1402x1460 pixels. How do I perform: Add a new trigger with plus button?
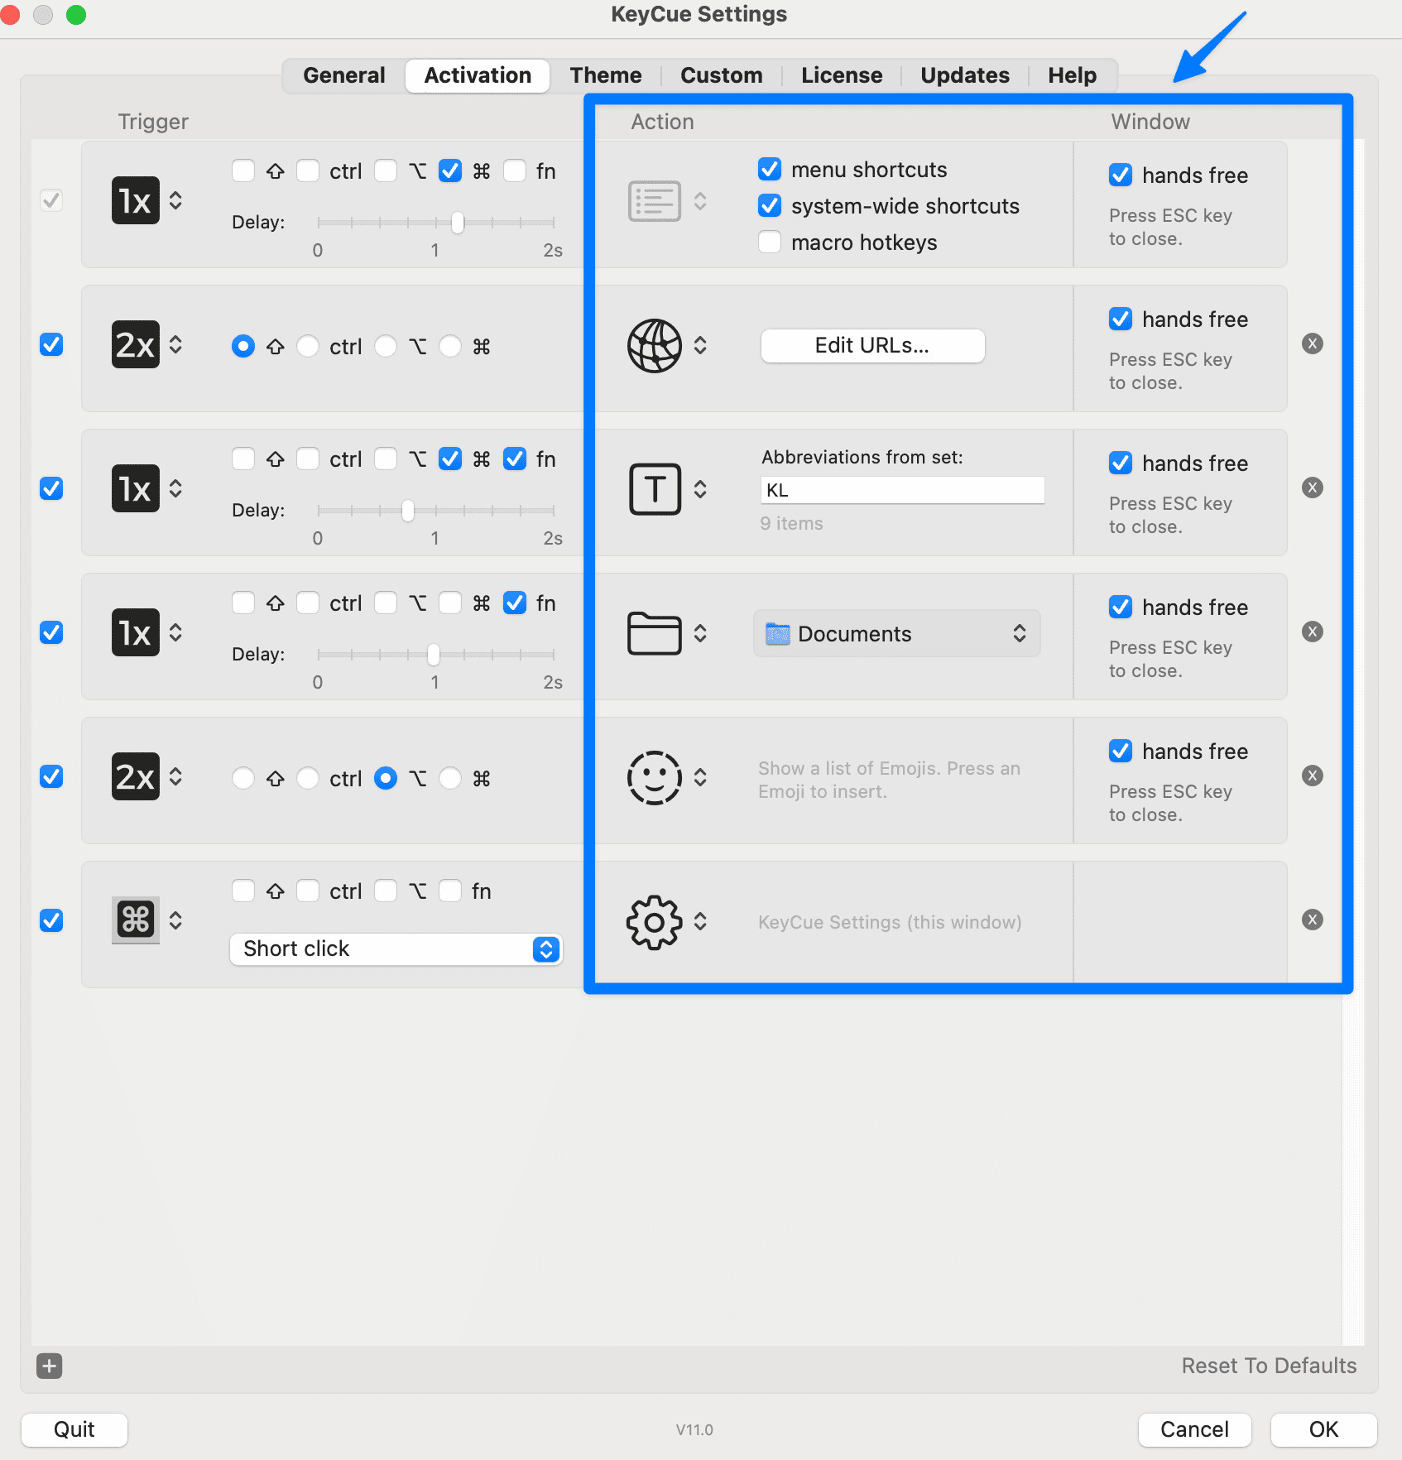pyautogui.click(x=50, y=1366)
